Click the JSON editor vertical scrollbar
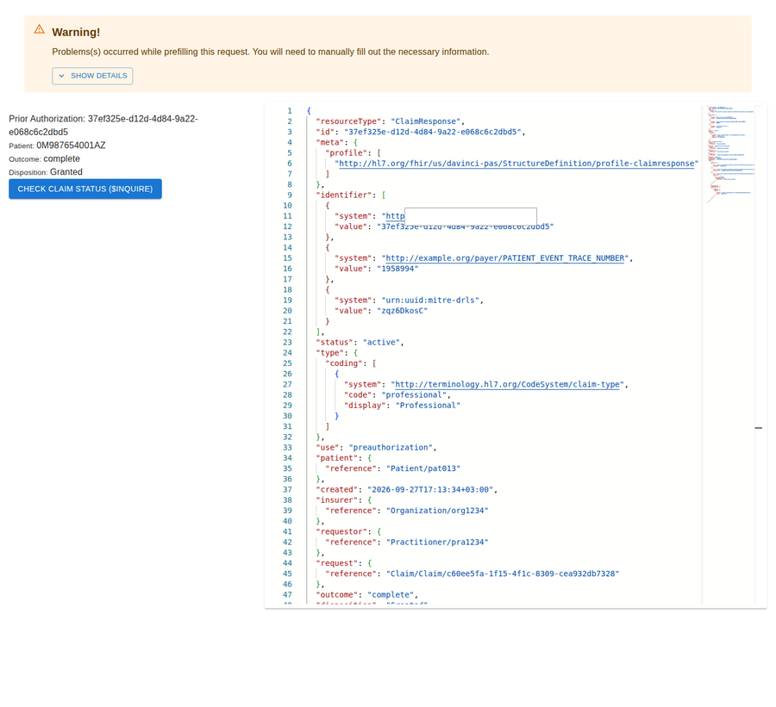Image resolution: width=776 pixels, height=707 pixels. click(759, 354)
